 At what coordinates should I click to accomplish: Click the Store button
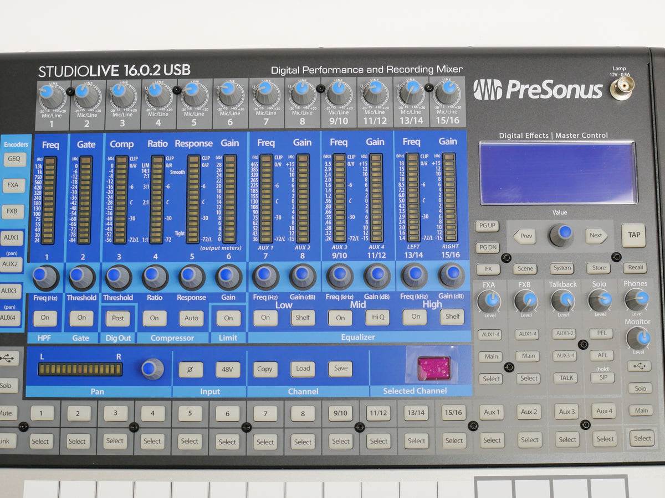(598, 268)
